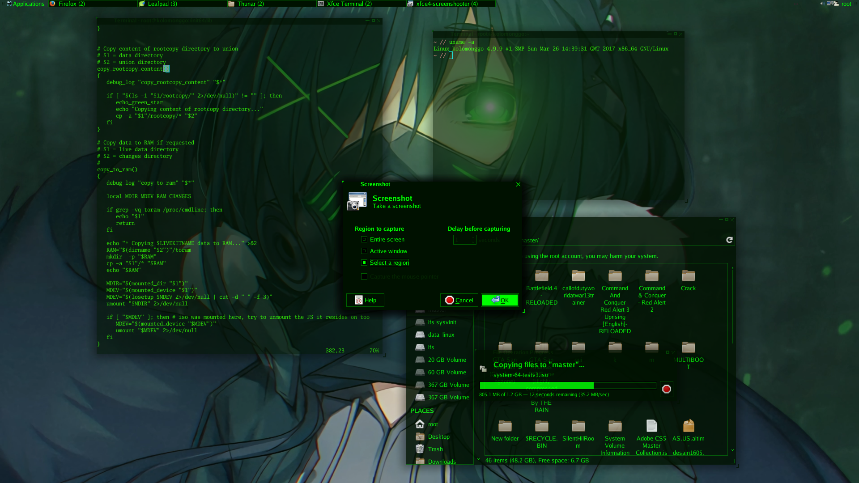Click the Cancel button in screenshot dialog

[x=459, y=300]
